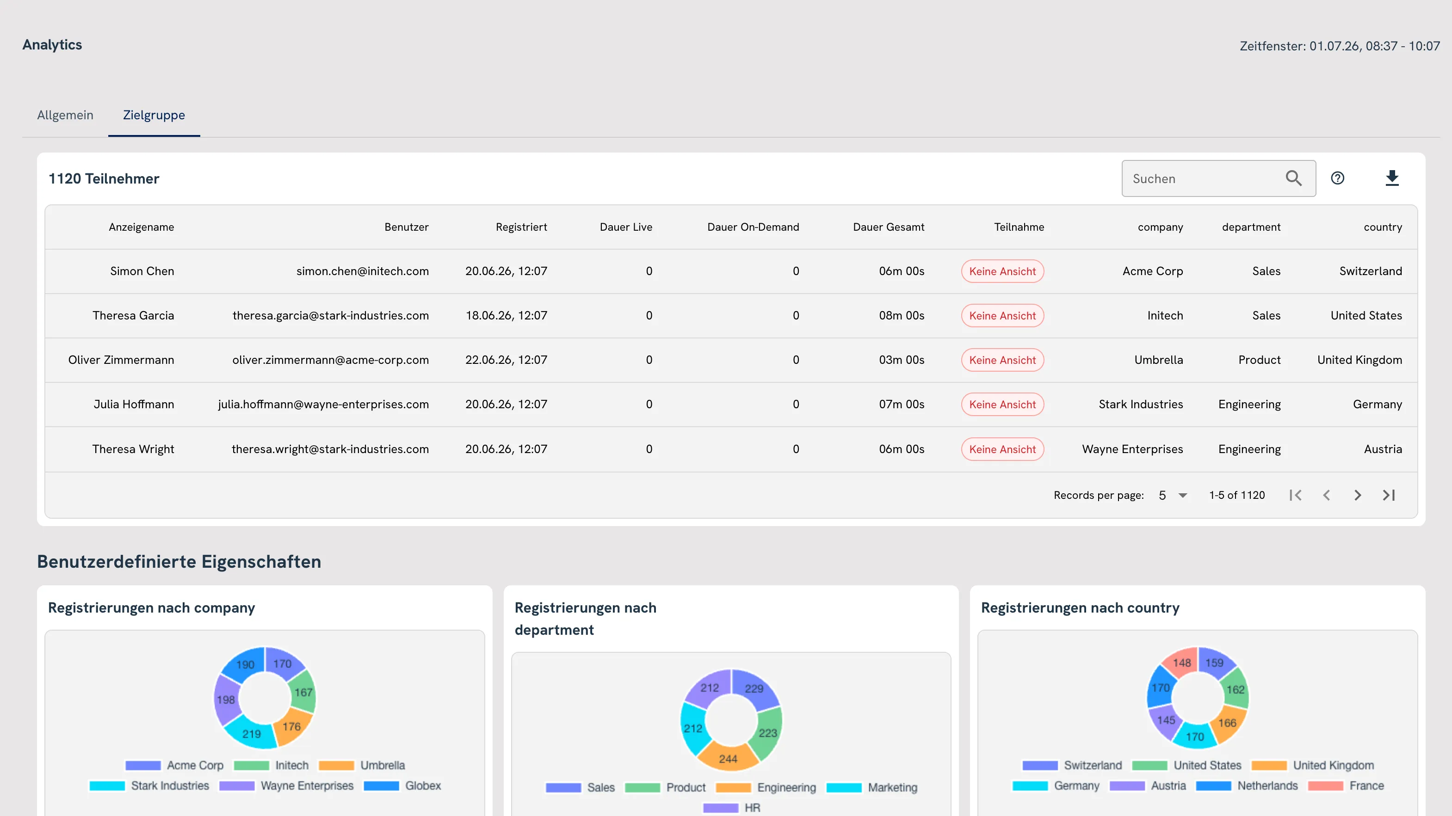1452x816 pixels.
Task: Toggle Initech legend swatch
Action: [x=251, y=765]
